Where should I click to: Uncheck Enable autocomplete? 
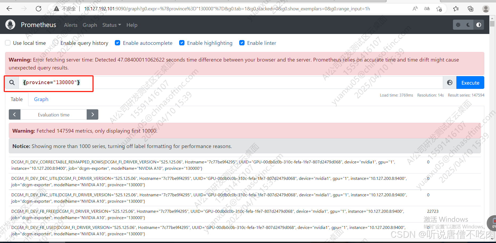117,43
